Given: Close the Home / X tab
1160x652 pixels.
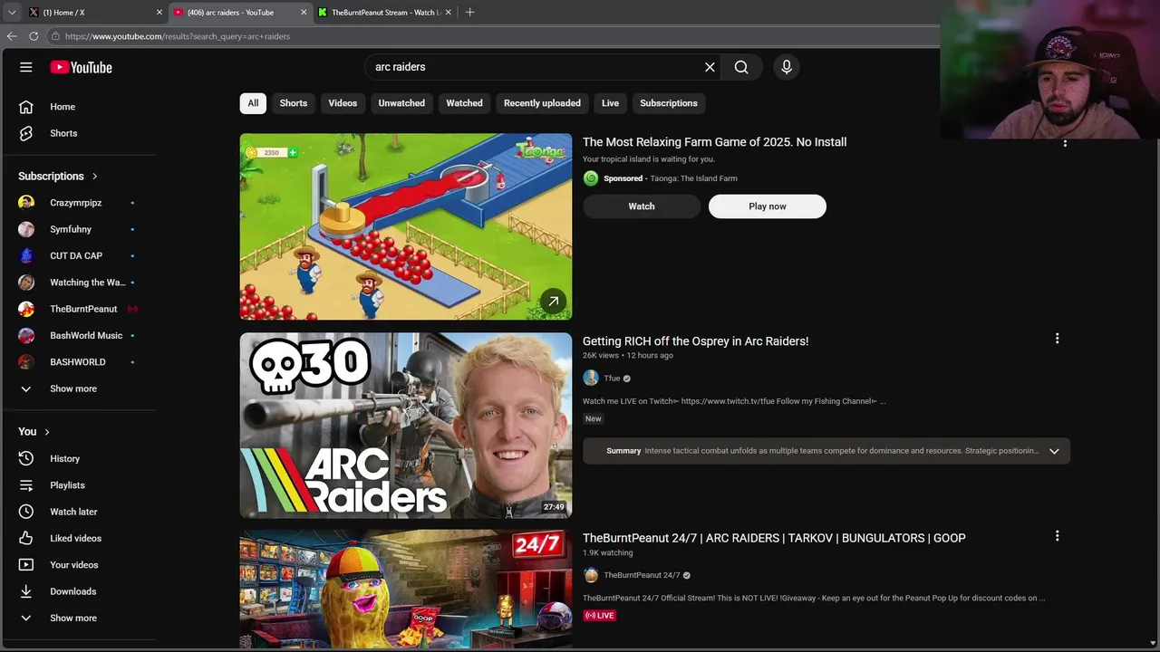Looking at the screenshot, I should point(159,13).
